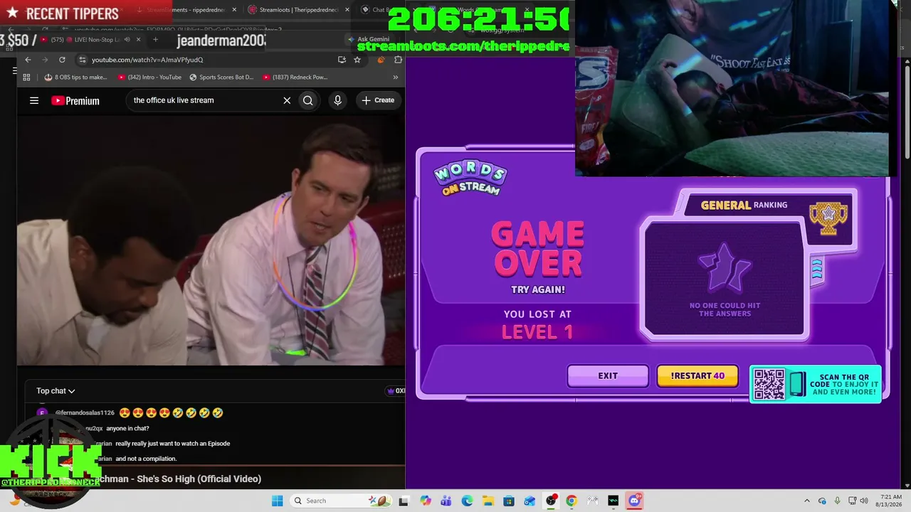Click the playing Office video frame

pyautogui.click(x=211, y=240)
